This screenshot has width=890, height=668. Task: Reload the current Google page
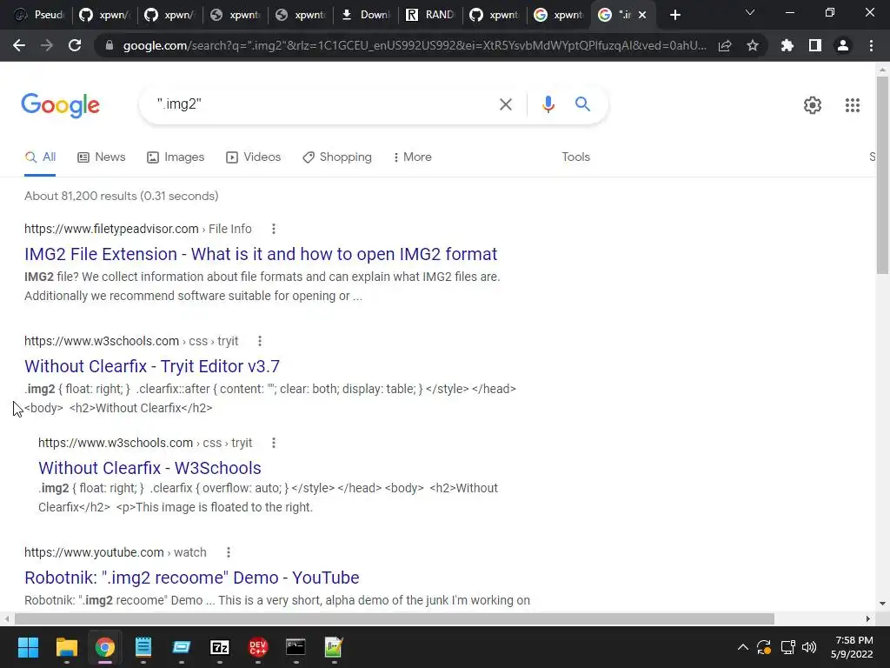tap(75, 45)
